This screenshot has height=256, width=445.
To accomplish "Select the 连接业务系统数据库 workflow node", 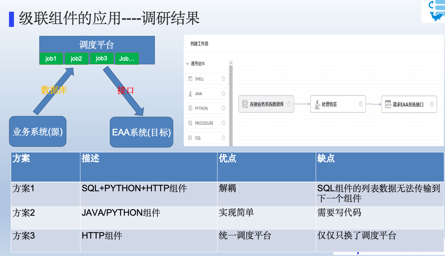I will coord(266,104).
